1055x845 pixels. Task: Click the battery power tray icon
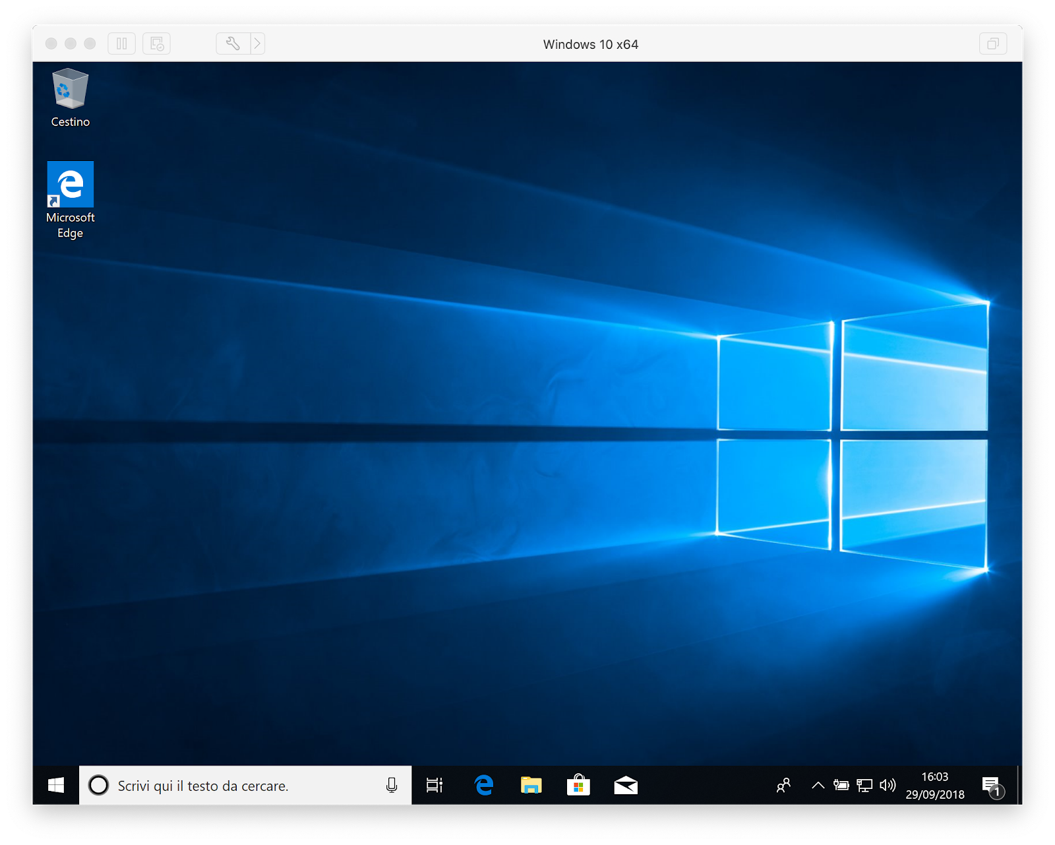pyautogui.click(x=841, y=785)
